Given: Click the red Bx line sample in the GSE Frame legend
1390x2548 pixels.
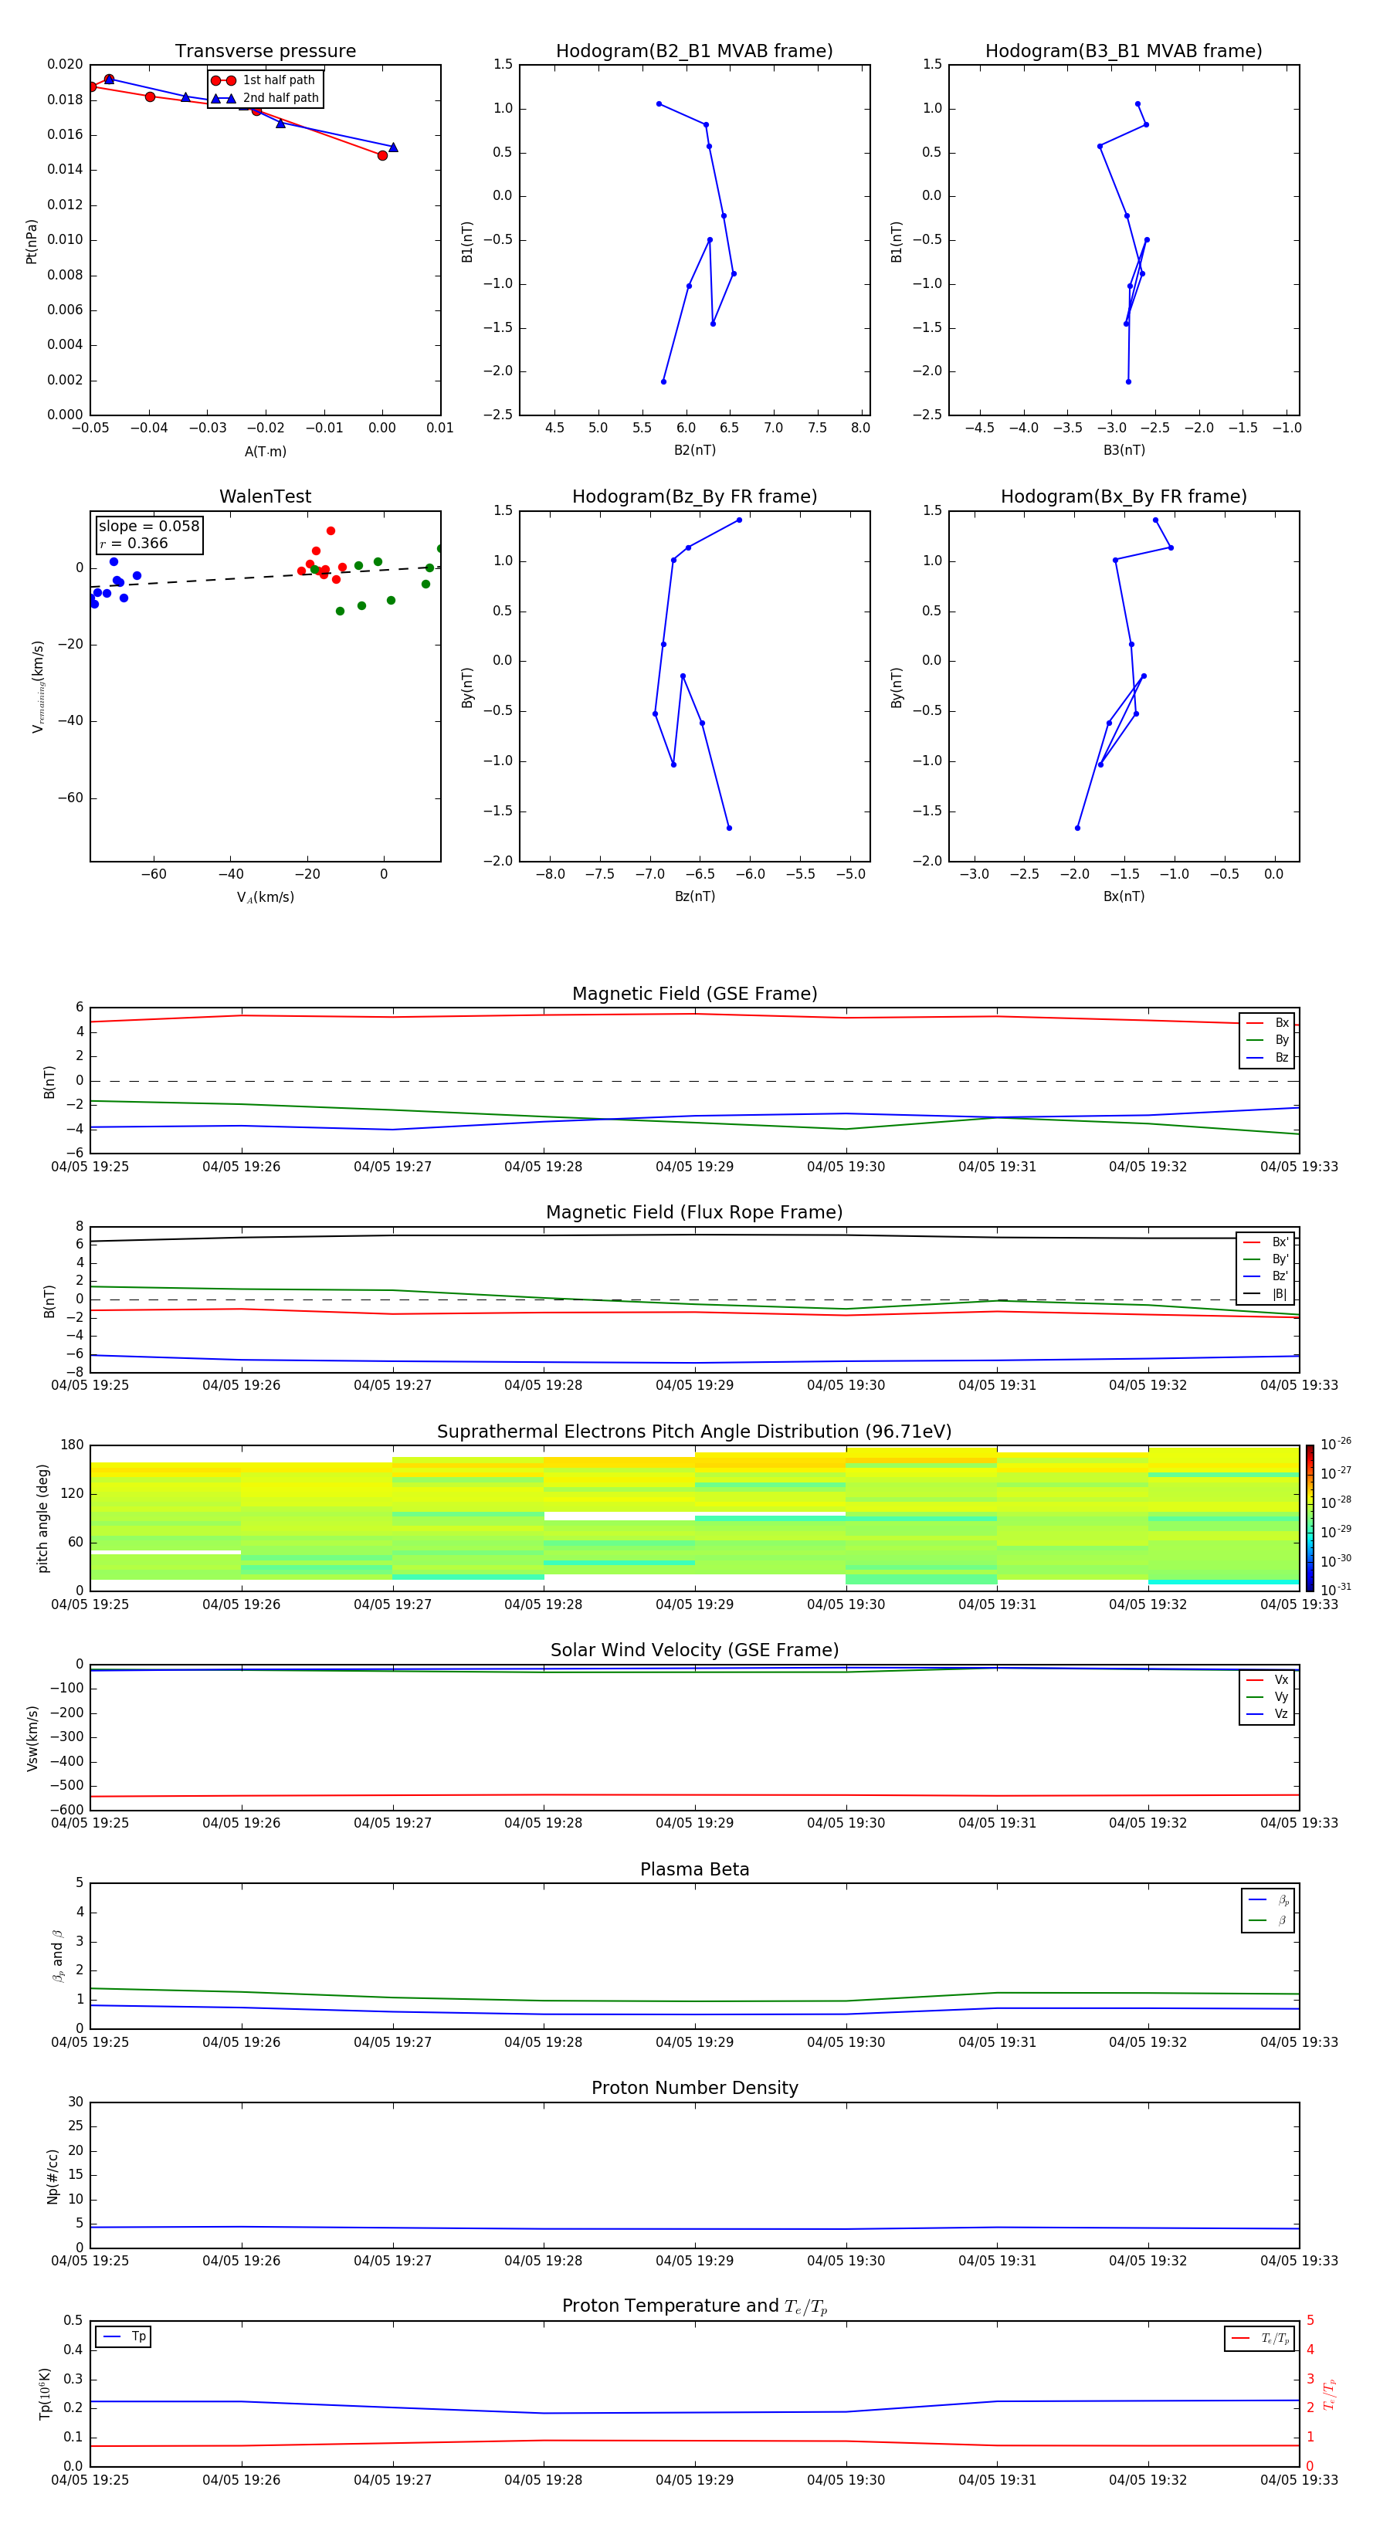Looking at the screenshot, I should tap(1253, 1023).
